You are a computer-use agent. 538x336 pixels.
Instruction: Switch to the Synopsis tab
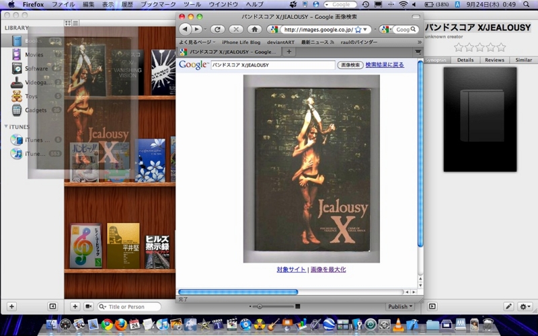(x=436, y=60)
